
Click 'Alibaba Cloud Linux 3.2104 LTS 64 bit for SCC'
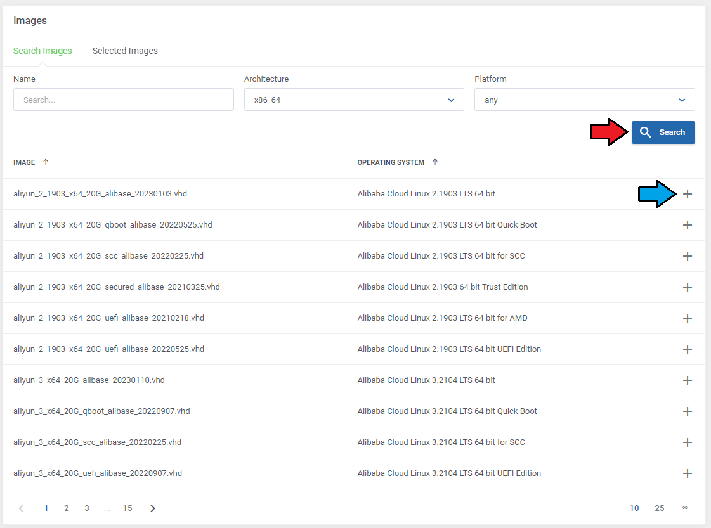441,442
